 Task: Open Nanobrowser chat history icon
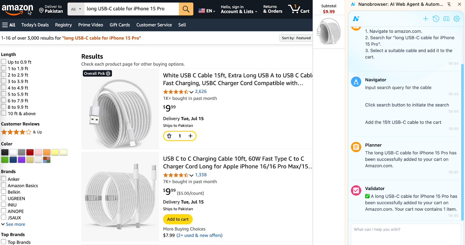436,19
